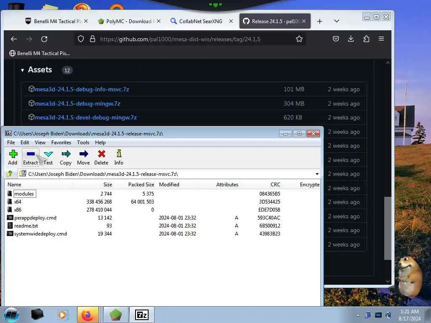Viewport: 431px width, 323px height.
Task: Click the red Delete icon in 7-Zip
Action: pyautogui.click(x=101, y=157)
